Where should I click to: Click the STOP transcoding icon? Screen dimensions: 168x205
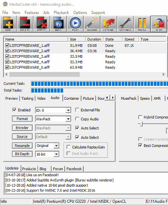159,24
